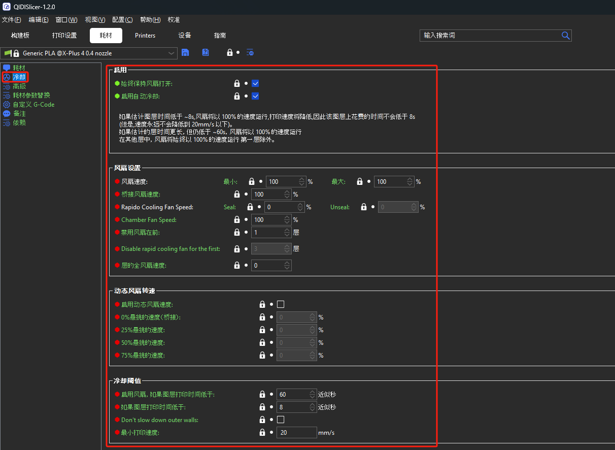This screenshot has width=615, height=450.
Task: Click lock icon for 启用动态风扇速度
Action: coord(262,304)
